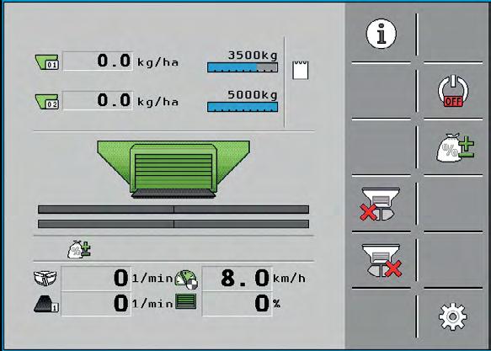491x351 pixels.
Task: Click the kg/ha unit beside hopper 01
Action: tap(158, 62)
